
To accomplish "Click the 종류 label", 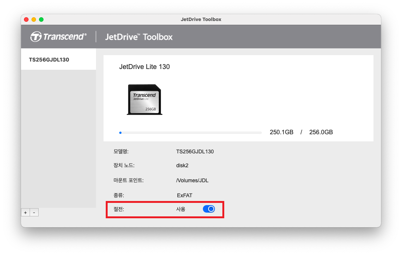I will click(118, 195).
